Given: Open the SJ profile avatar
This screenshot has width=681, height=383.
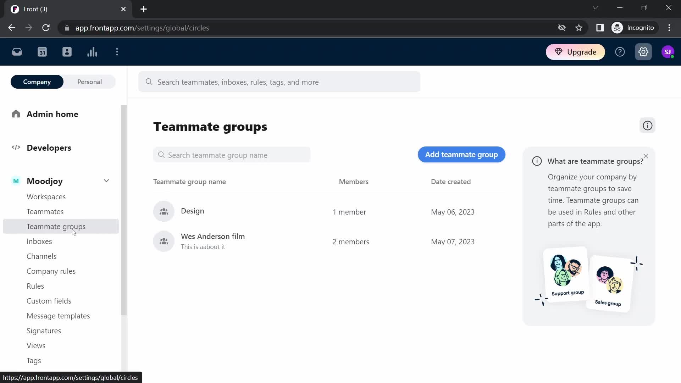Looking at the screenshot, I should [668, 52].
